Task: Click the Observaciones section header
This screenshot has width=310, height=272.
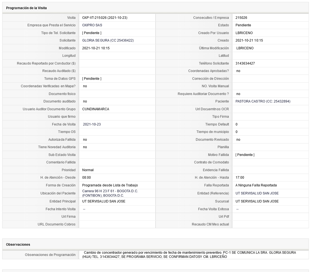Action: [18, 245]
